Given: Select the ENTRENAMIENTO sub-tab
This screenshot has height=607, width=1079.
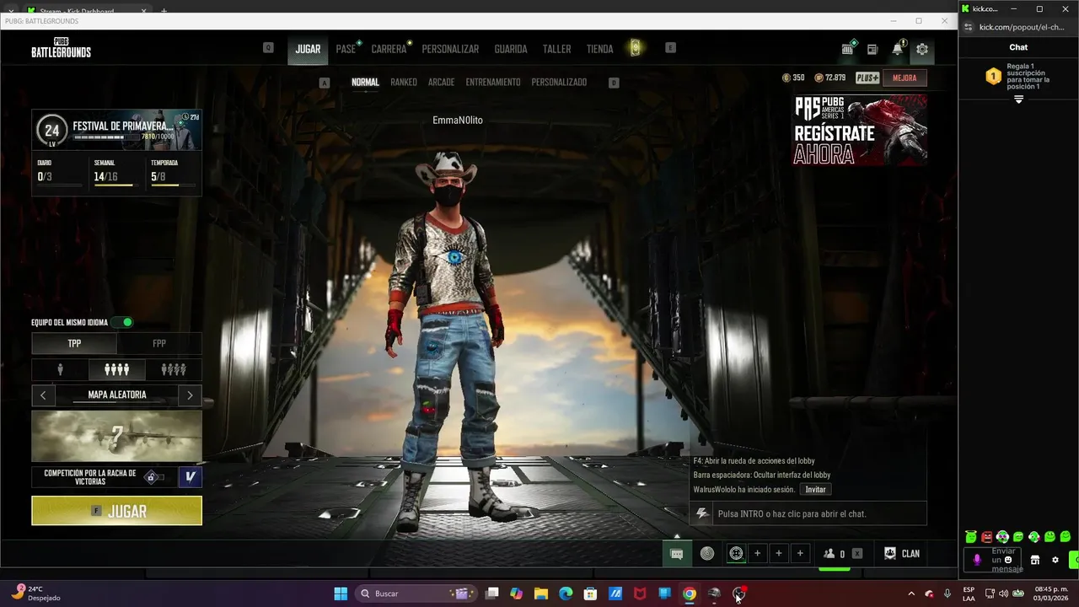Looking at the screenshot, I should (x=493, y=82).
